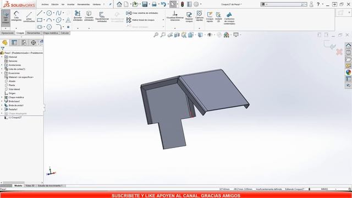Image resolution: width=352 pixels, height=198 pixels.
Task: Select the sketch Text tool
Action: tap(68, 20)
